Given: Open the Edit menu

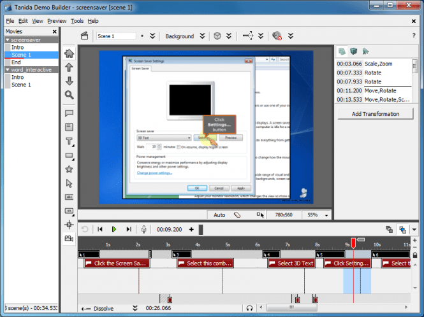Looking at the screenshot, I should coord(23,21).
